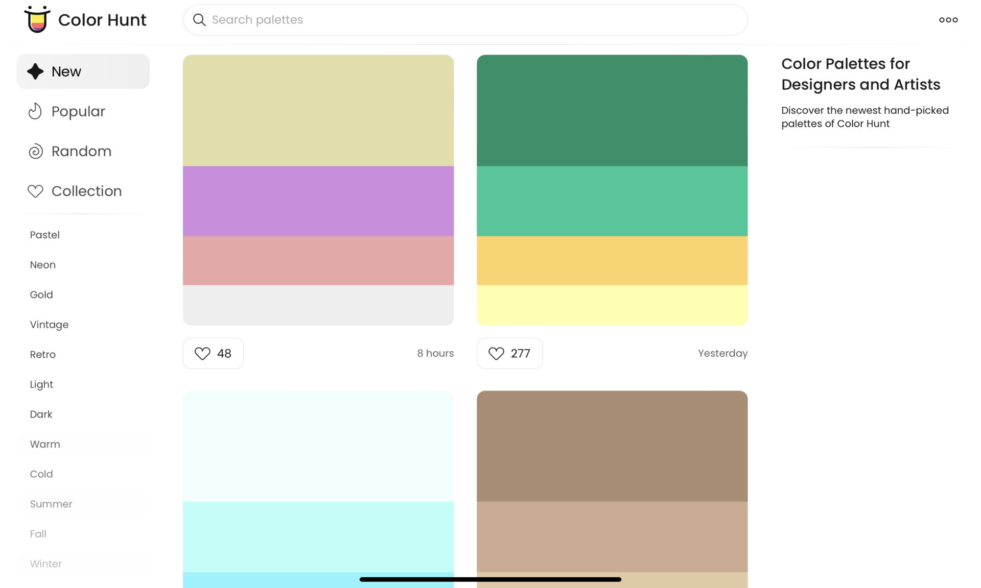Select the light gray swatch
The image size is (981, 588).
[x=318, y=305]
